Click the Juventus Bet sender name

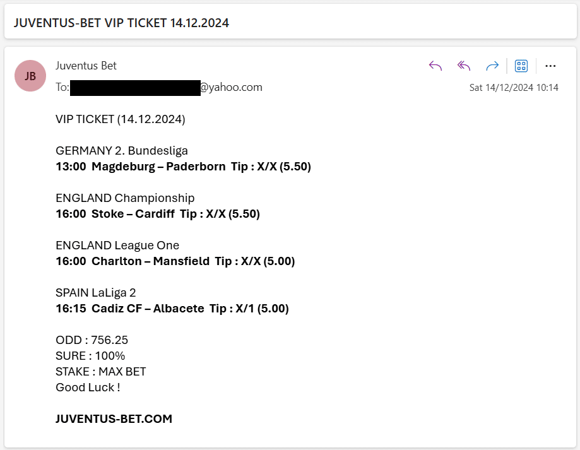tap(86, 66)
